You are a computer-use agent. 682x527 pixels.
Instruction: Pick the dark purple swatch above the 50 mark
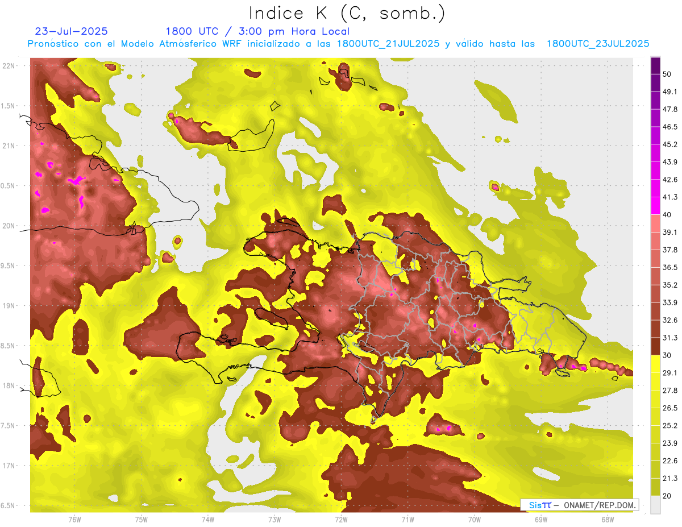click(x=655, y=65)
